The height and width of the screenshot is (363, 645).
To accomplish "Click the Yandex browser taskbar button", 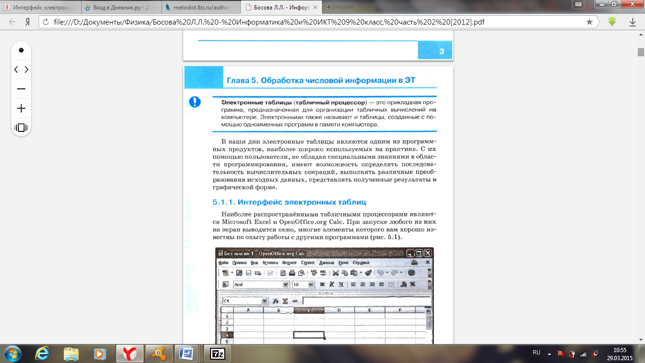I will point(129,353).
